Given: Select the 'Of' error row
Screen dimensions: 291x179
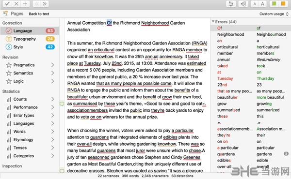Looking at the screenshot, I should click(x=251, y=28).
